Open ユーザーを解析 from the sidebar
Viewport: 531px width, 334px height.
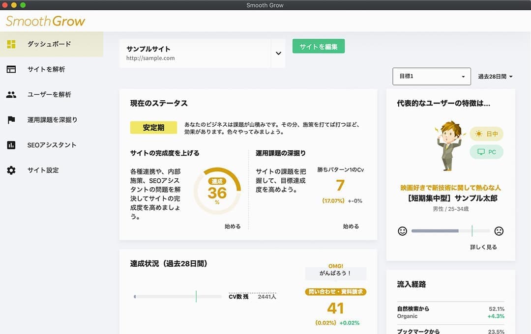tap(49, 95)
